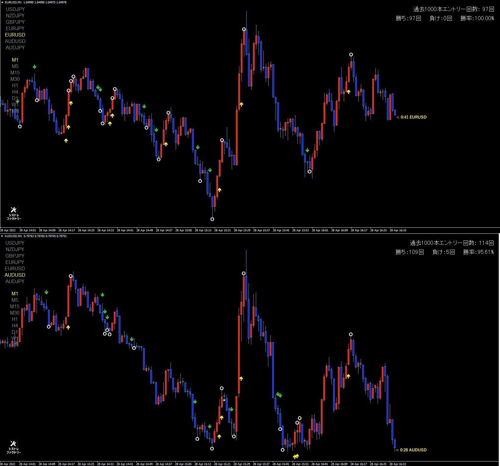
Task: Select H4 timeframe in EURUSD chart
Action: 15,92
